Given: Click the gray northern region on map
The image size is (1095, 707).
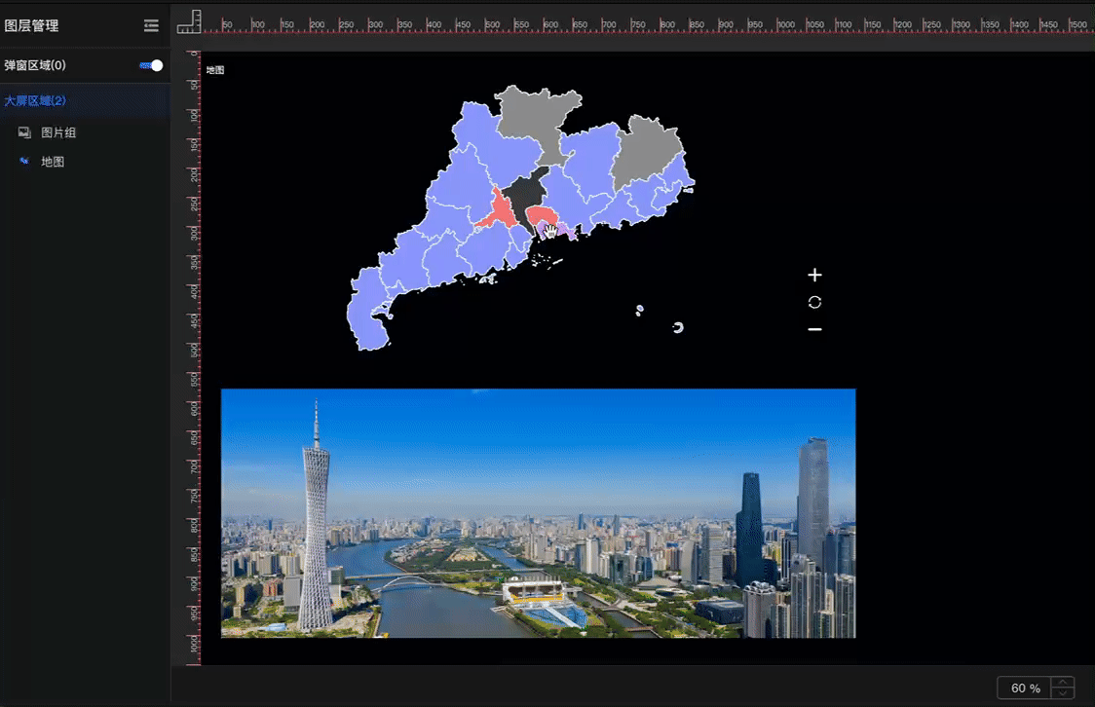Looking at the screenshot, I should coord(538,115).
